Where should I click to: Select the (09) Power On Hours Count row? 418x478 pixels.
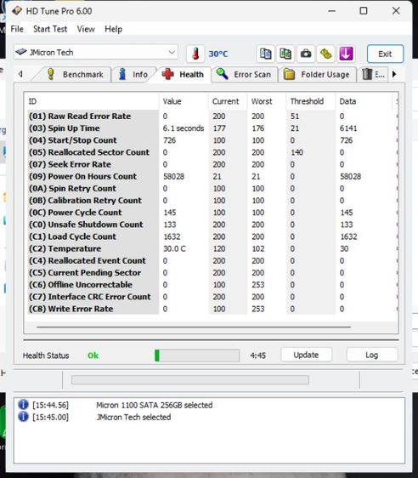pos(212,176)
